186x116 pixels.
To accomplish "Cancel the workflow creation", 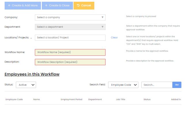I will (84, 5).
